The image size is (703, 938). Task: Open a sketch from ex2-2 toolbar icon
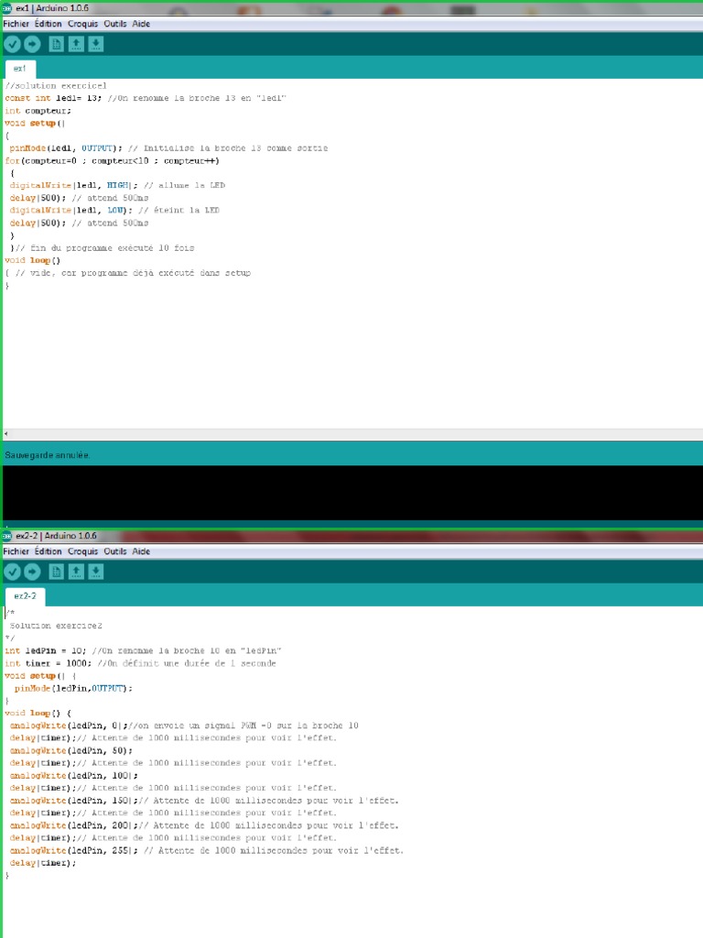click(76, 572)
